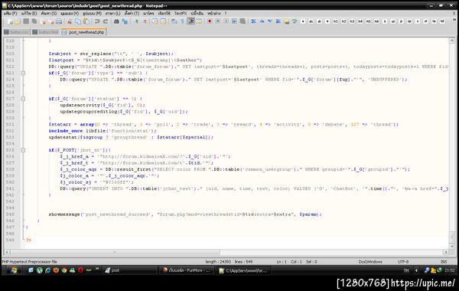Expand the toolbar overflow chevron

tap(454, 20)
